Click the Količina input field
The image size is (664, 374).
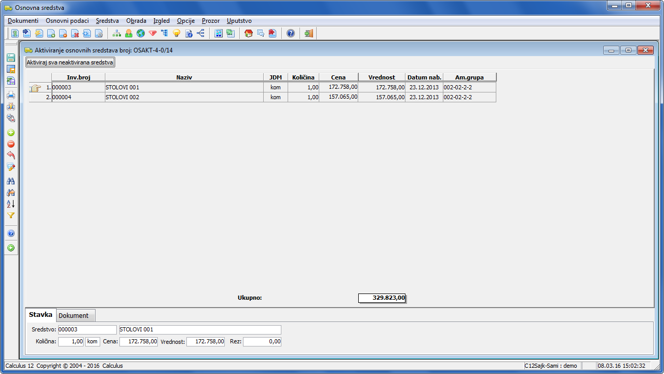pos(71,342)
